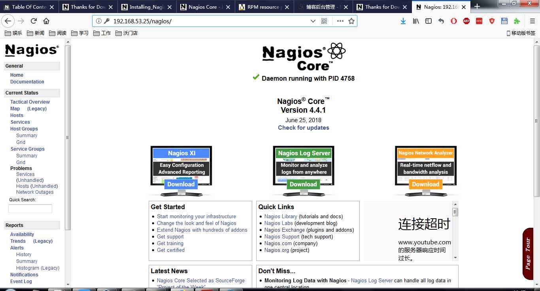The width and height of the screenshot is (540, 291).
Task: Click Download under Nagios XI
Action: 181,184
